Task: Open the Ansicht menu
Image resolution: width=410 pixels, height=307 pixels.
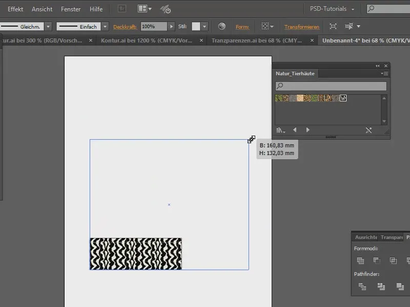Action: point(42,9)
